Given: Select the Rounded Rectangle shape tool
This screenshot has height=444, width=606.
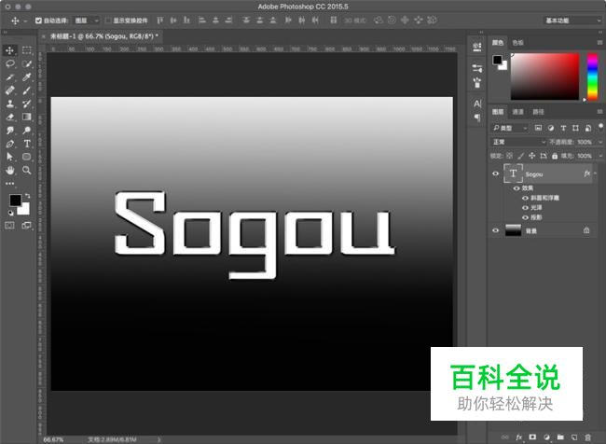Looking at the screenshot, I should [27, 157].
